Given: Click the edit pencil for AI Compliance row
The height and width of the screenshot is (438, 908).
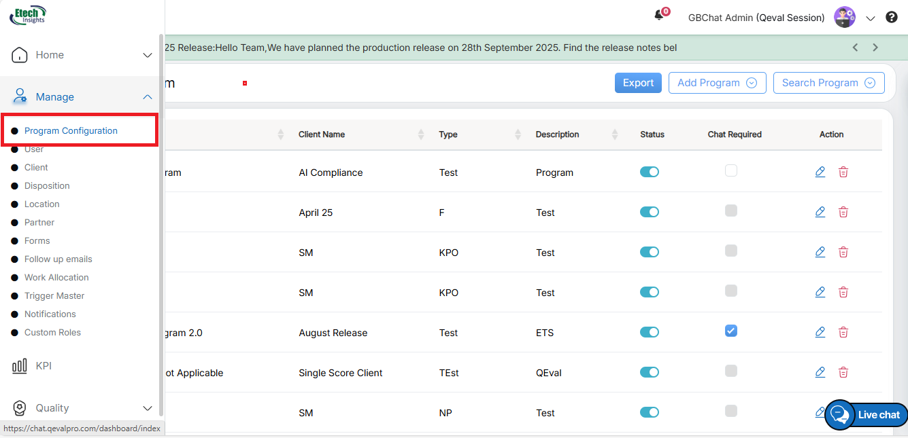Looking at the screenshot, I should pos(820,172).
